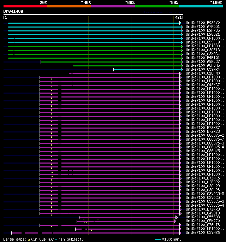This screenshot has height=242, width=226.
Task: Select the BP041469 query title
Action: (x=13, y=11)
